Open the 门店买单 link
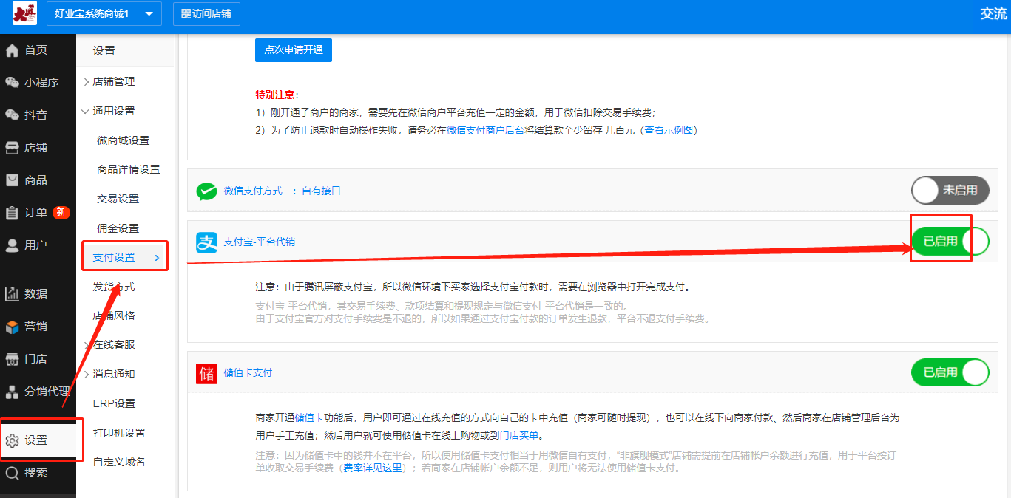Viewport: 1011px width, 498px height. [520, 435]
